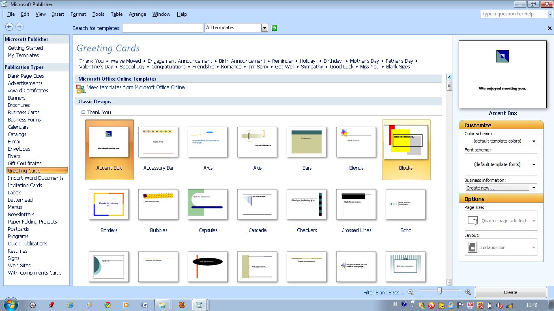Click the Microsoft Office Online templates icon
554x311 pixels.
80,89
